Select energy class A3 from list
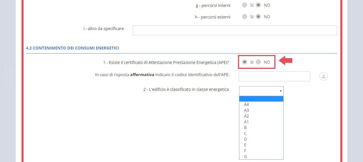 (247, 110)
